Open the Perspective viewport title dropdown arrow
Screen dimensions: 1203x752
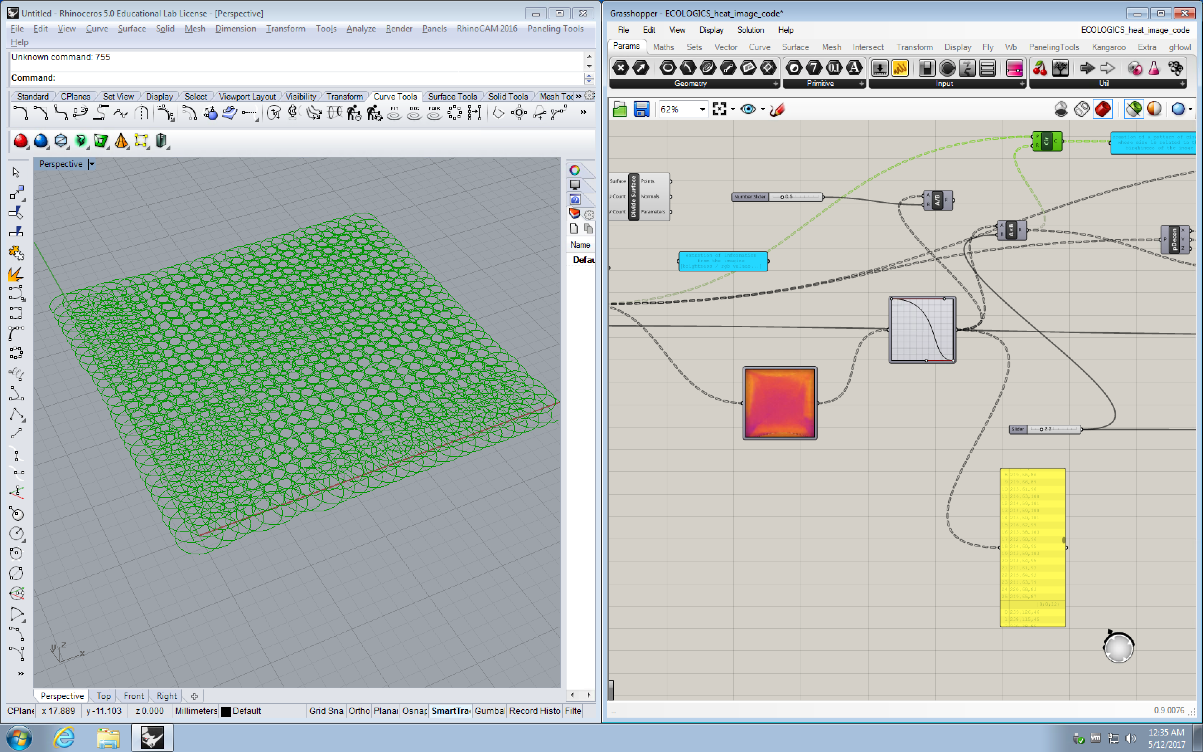click(91, 164)
